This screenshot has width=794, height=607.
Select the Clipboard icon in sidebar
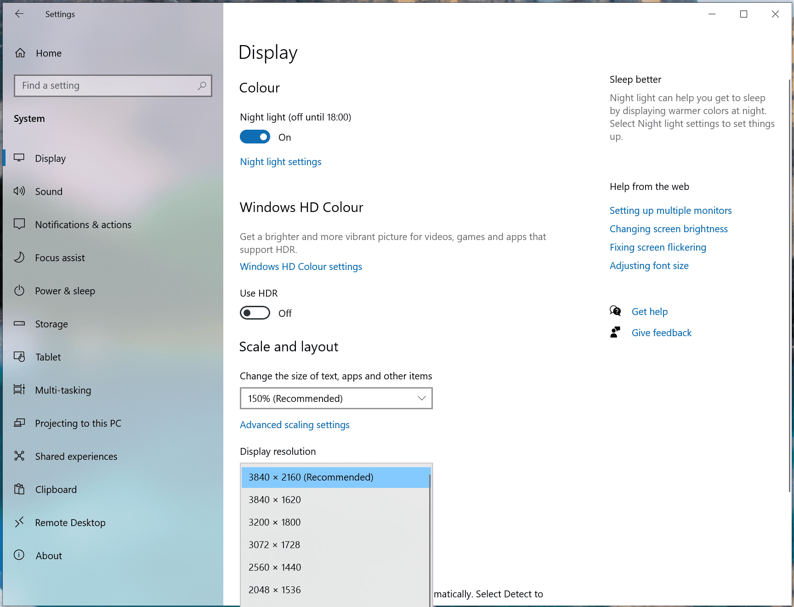point(19,489)
